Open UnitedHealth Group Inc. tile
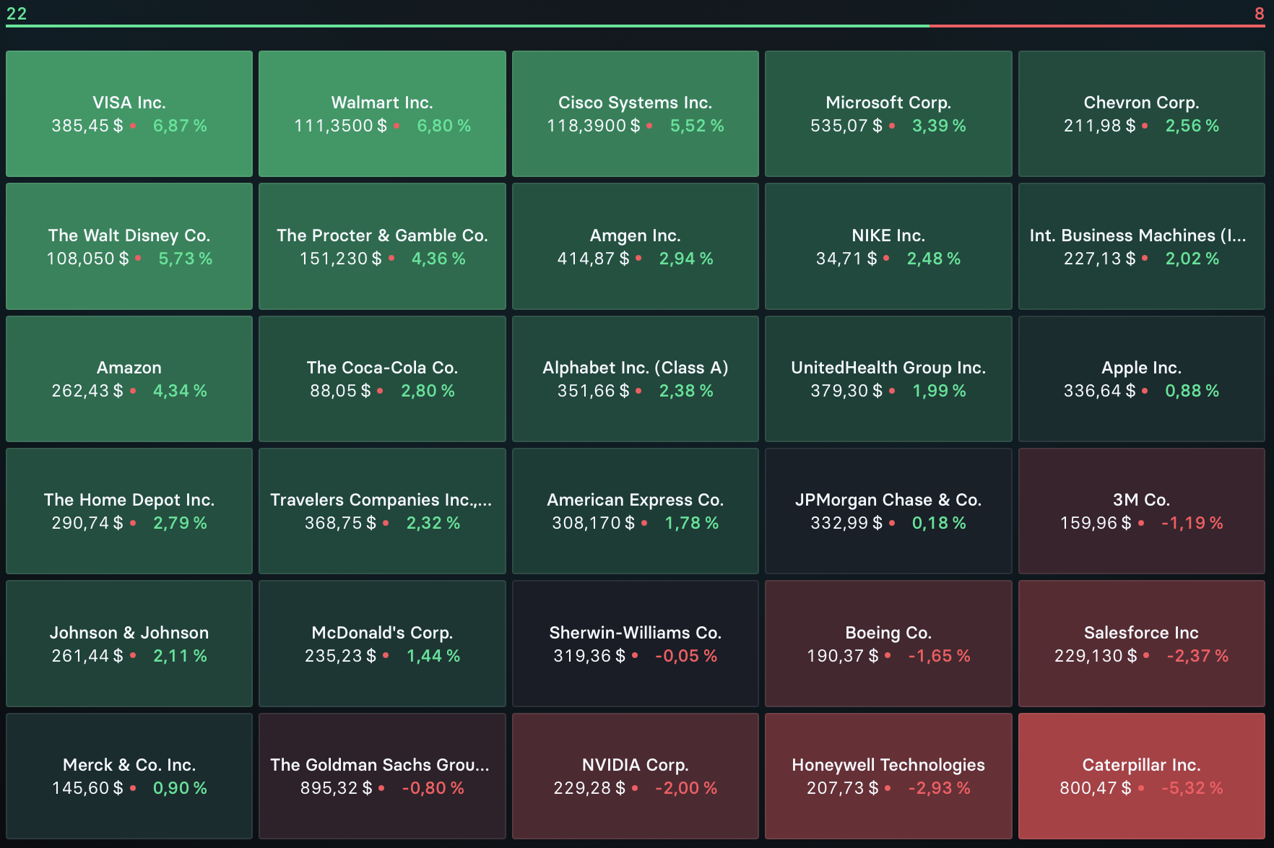This screenshot has width=1274, height=848. pyautogui.click(x=888, y=378)
